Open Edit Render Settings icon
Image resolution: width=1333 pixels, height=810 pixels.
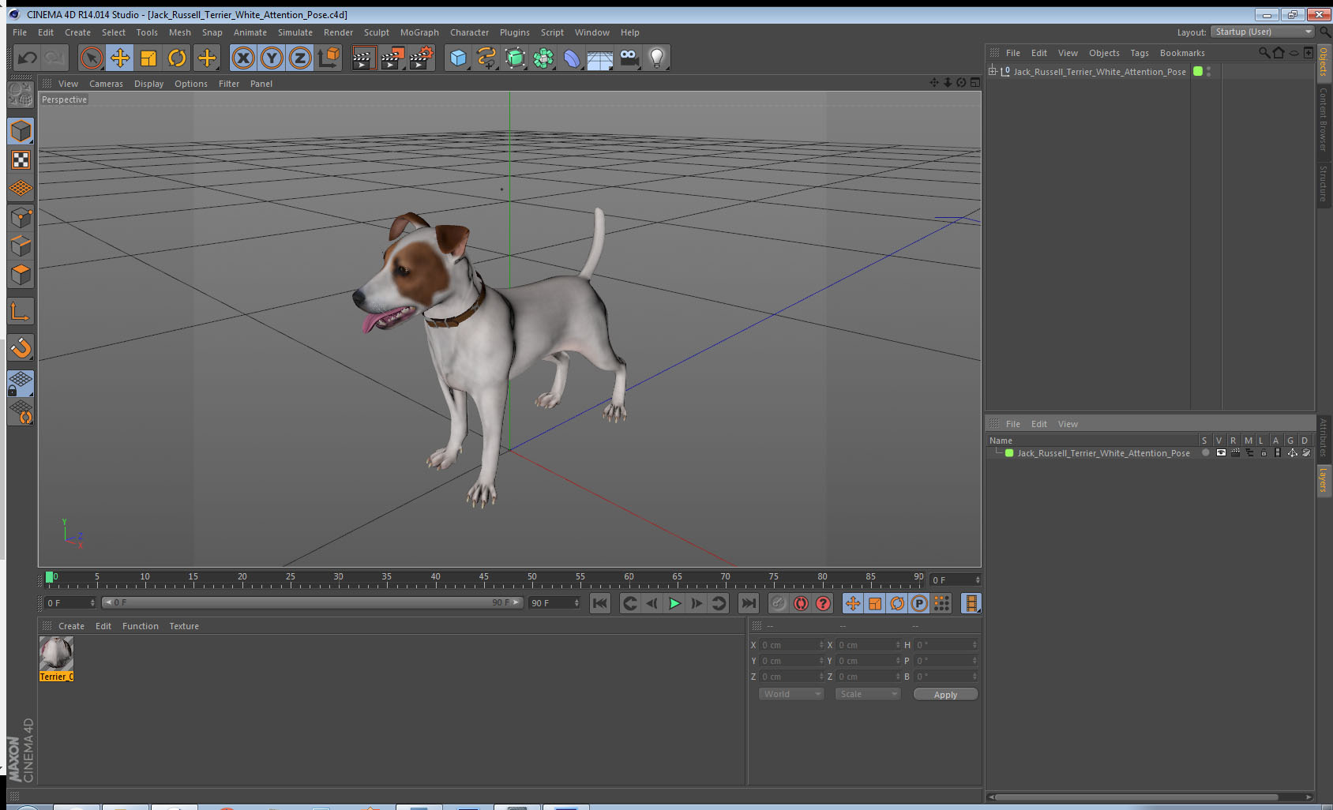(x=422, y=58)
